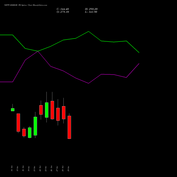Select the 27 Oct date label
177x177 pixels.
pos(57,169)
